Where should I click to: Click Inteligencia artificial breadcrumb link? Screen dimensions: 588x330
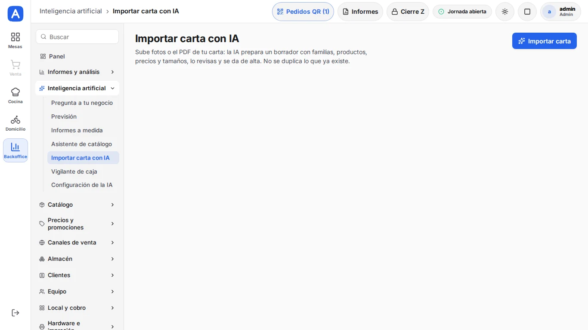point(71,11)
